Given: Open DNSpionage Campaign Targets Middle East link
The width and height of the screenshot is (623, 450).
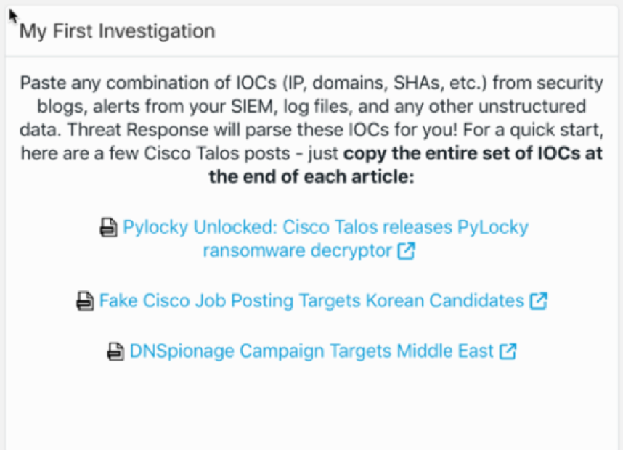Looking at the screenshot, I should click(x=311, y=351).
